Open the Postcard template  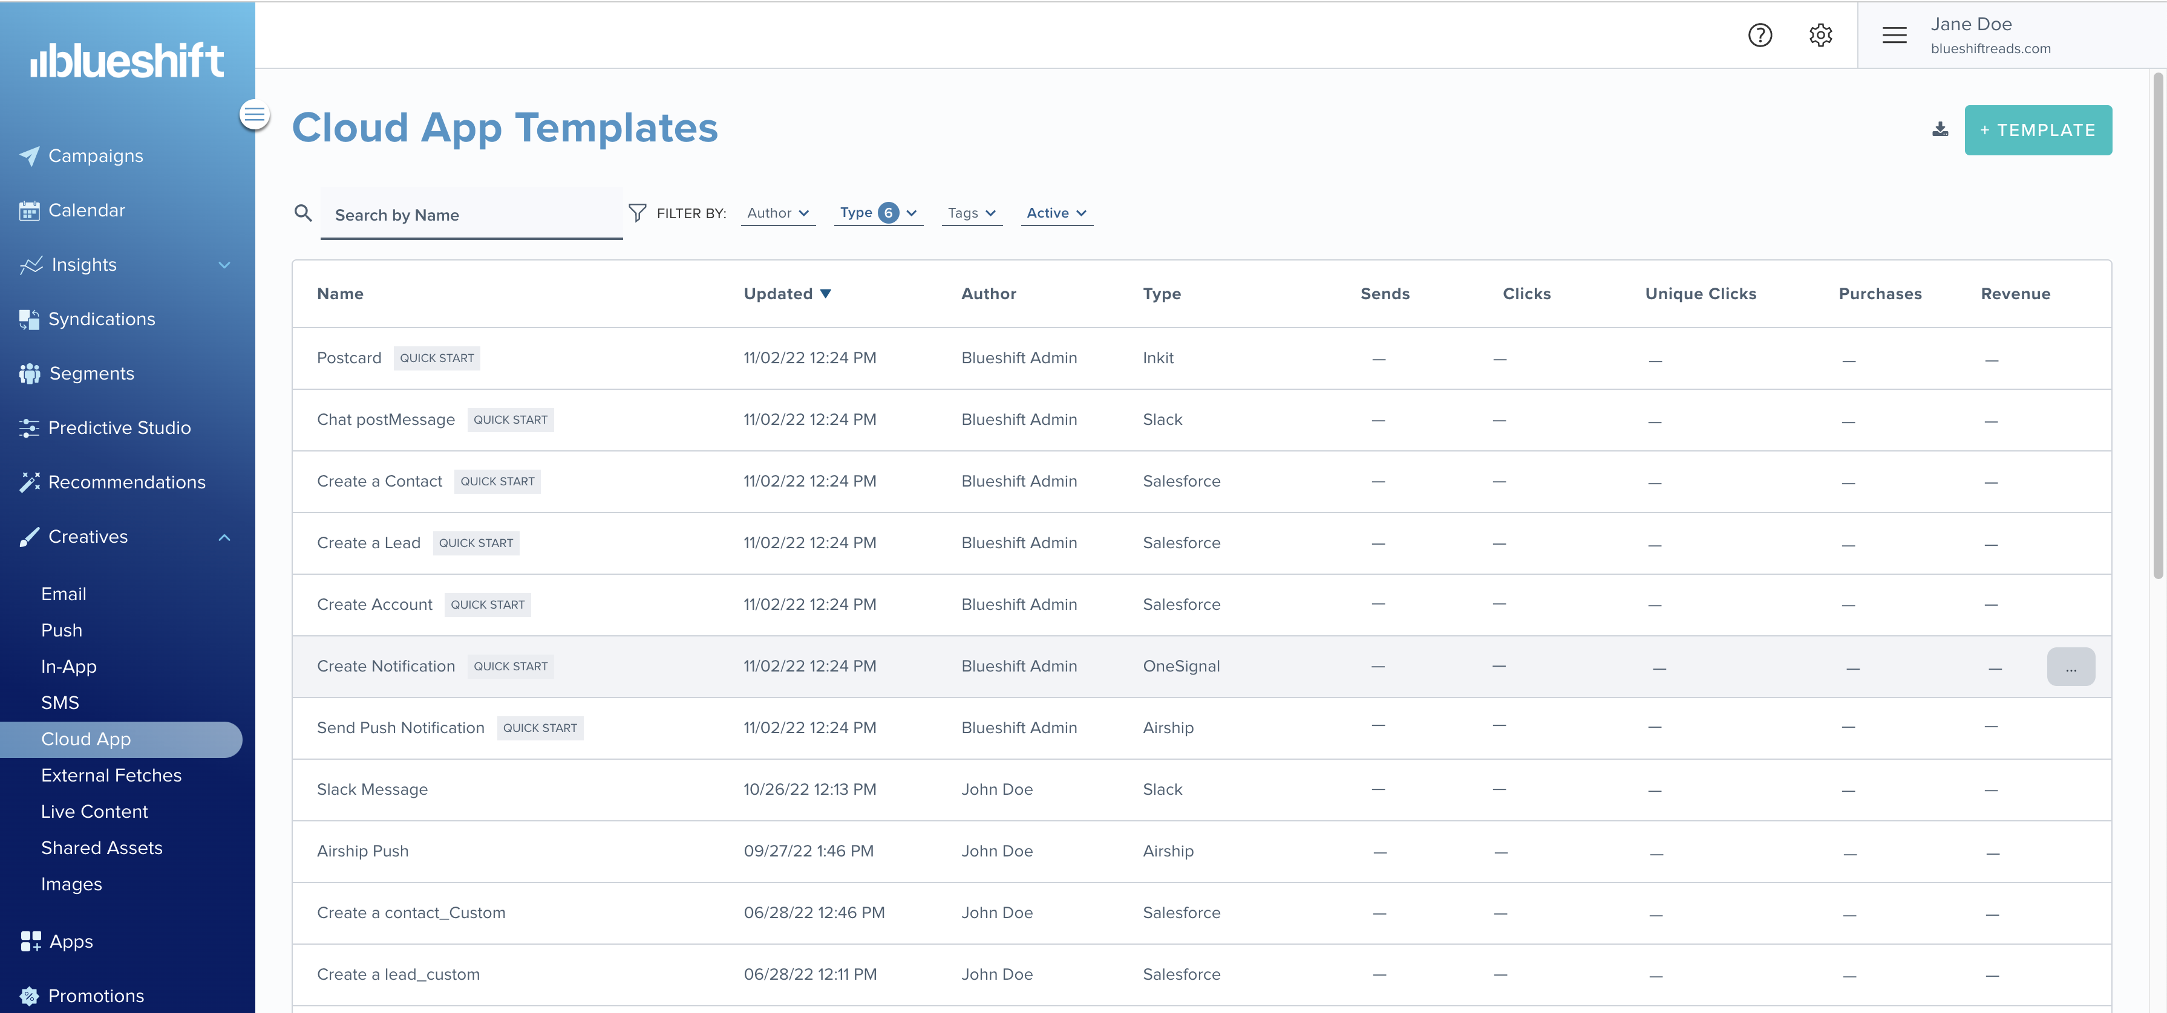[x=349, y=358]
